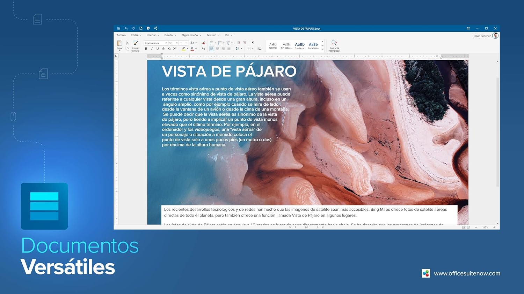Apply subscript formatting
This screenshot has width=524, height=294.
click(169, 49)
